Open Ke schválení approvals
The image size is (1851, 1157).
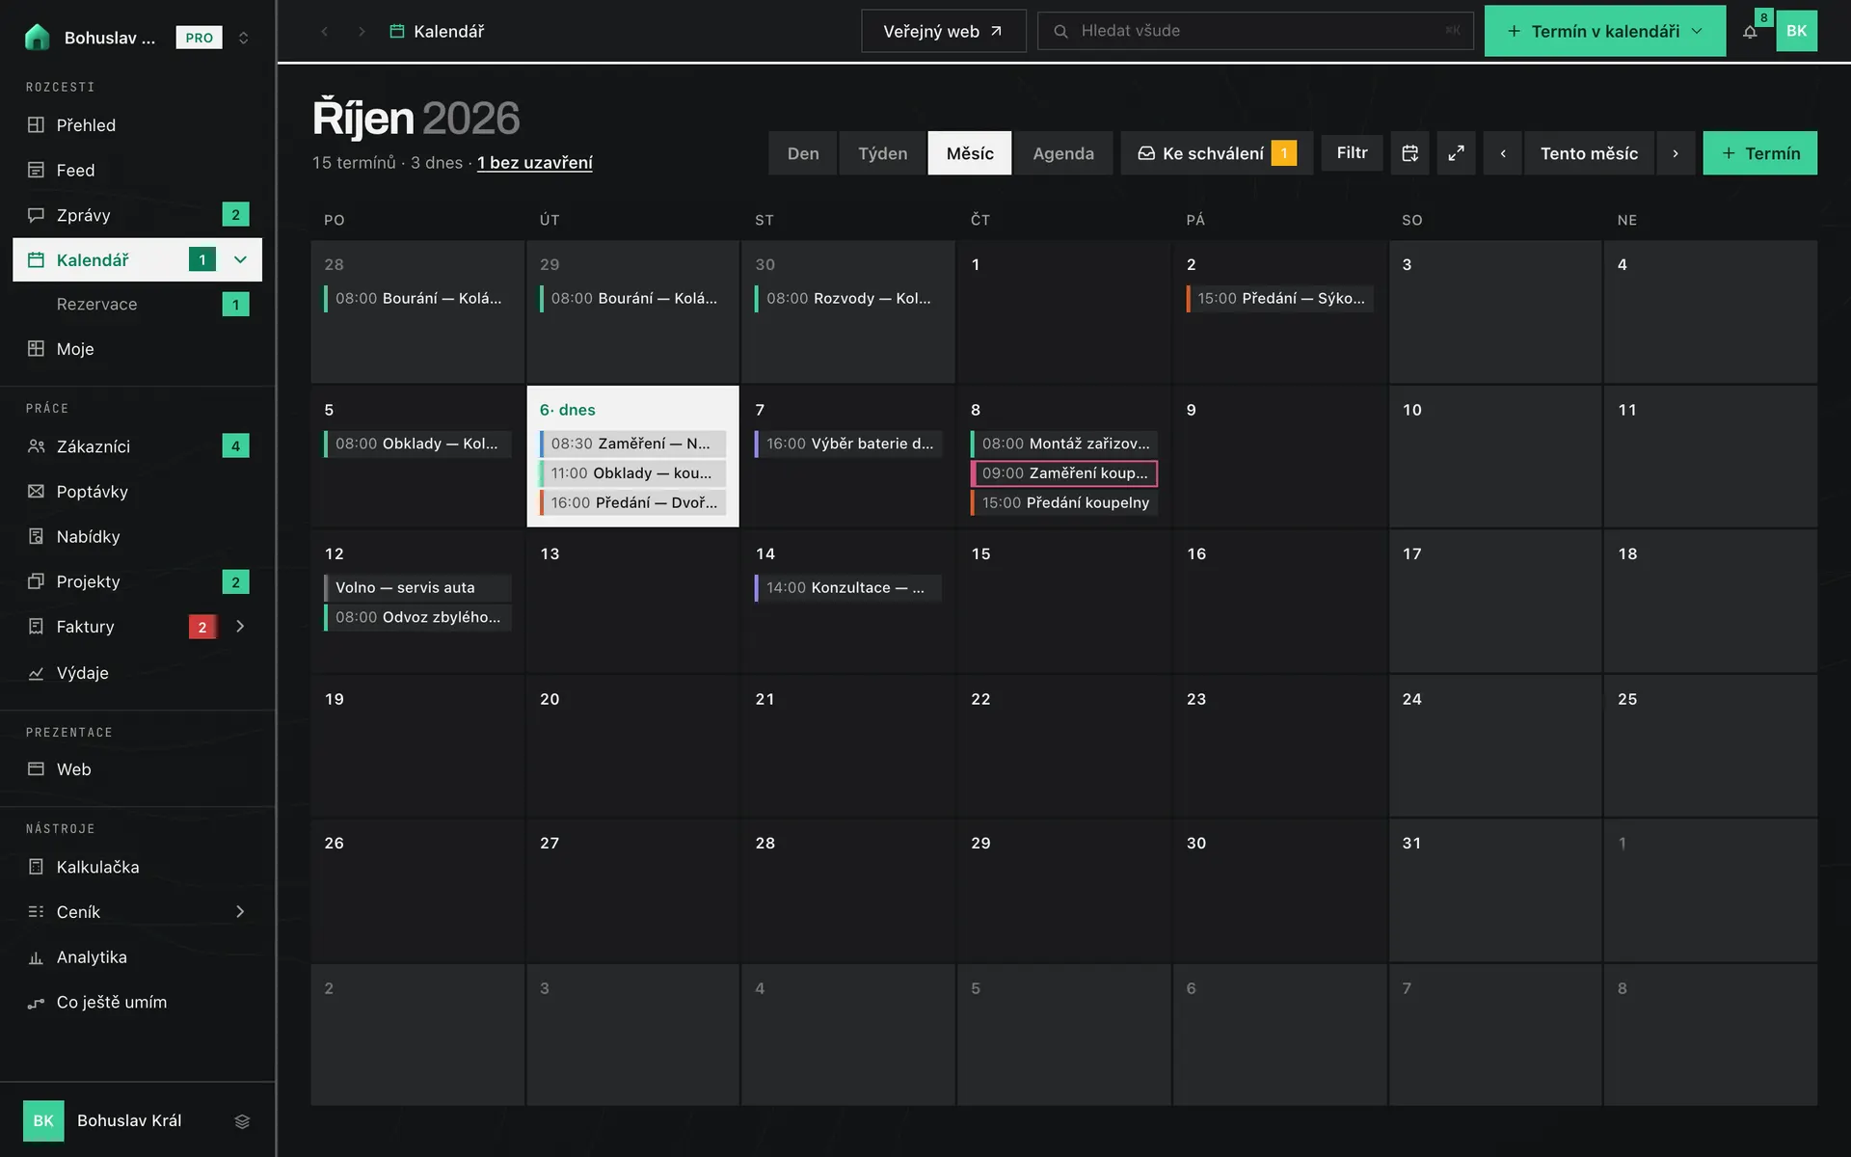[x=1217, y=153]
